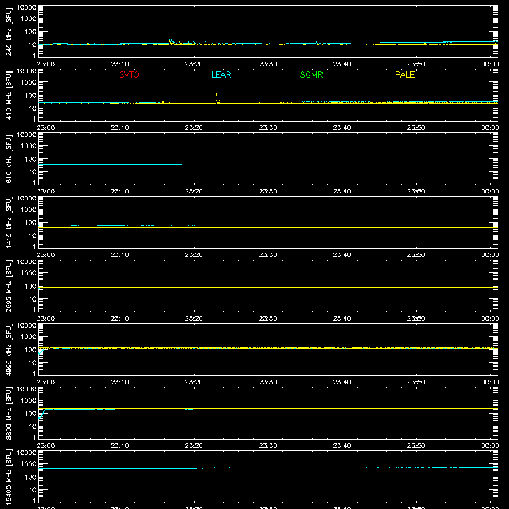Click 23:40 tick under the 410 MHz panel
Screen dimensions: 509x509
coord(342,128)
